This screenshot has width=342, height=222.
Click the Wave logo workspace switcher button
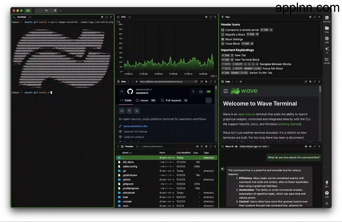pos(28,10)
